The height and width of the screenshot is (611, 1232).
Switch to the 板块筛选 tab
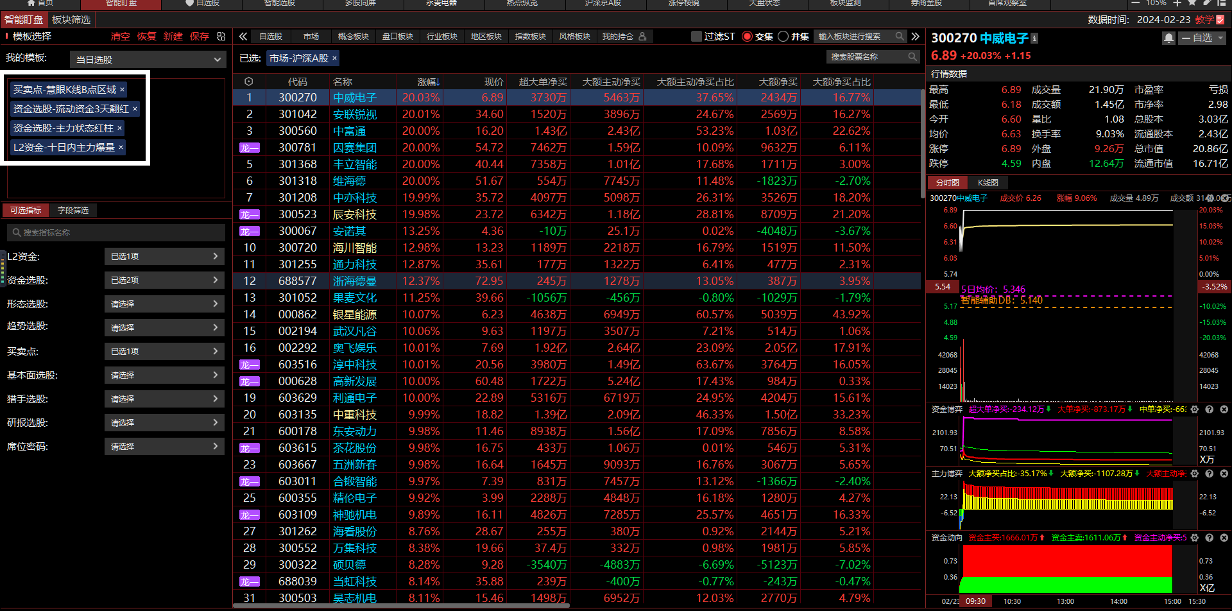71,20
